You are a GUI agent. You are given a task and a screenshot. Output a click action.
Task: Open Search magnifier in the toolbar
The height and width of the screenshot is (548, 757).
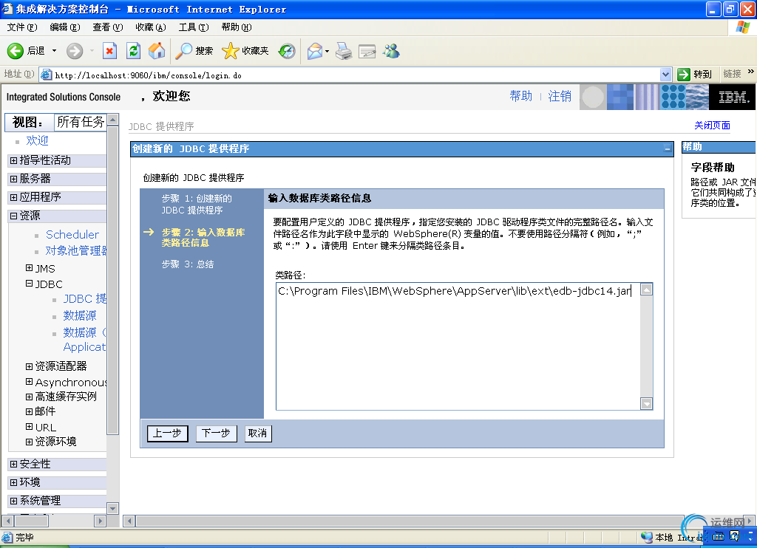pyautogui.click(x=183, y=51)
